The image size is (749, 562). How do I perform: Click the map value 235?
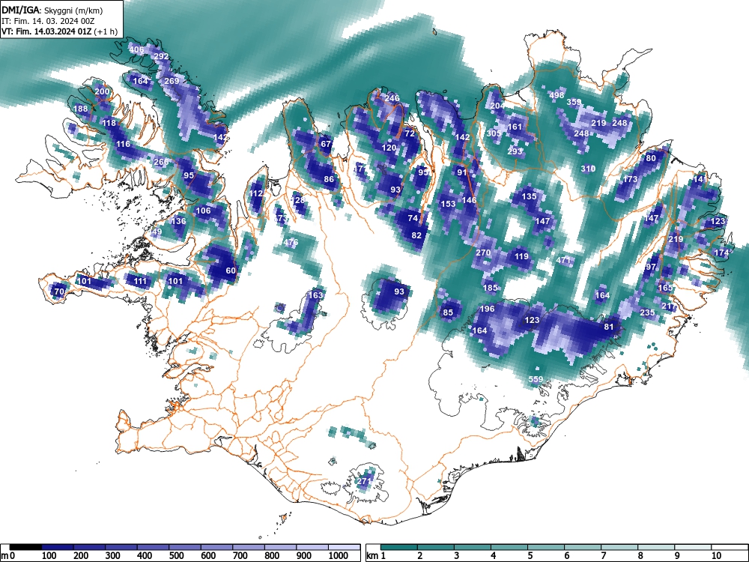pos(647,312)
